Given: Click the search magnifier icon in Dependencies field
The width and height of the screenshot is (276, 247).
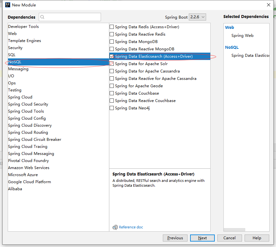Looking at the screenshot, I should click(43, 17).
